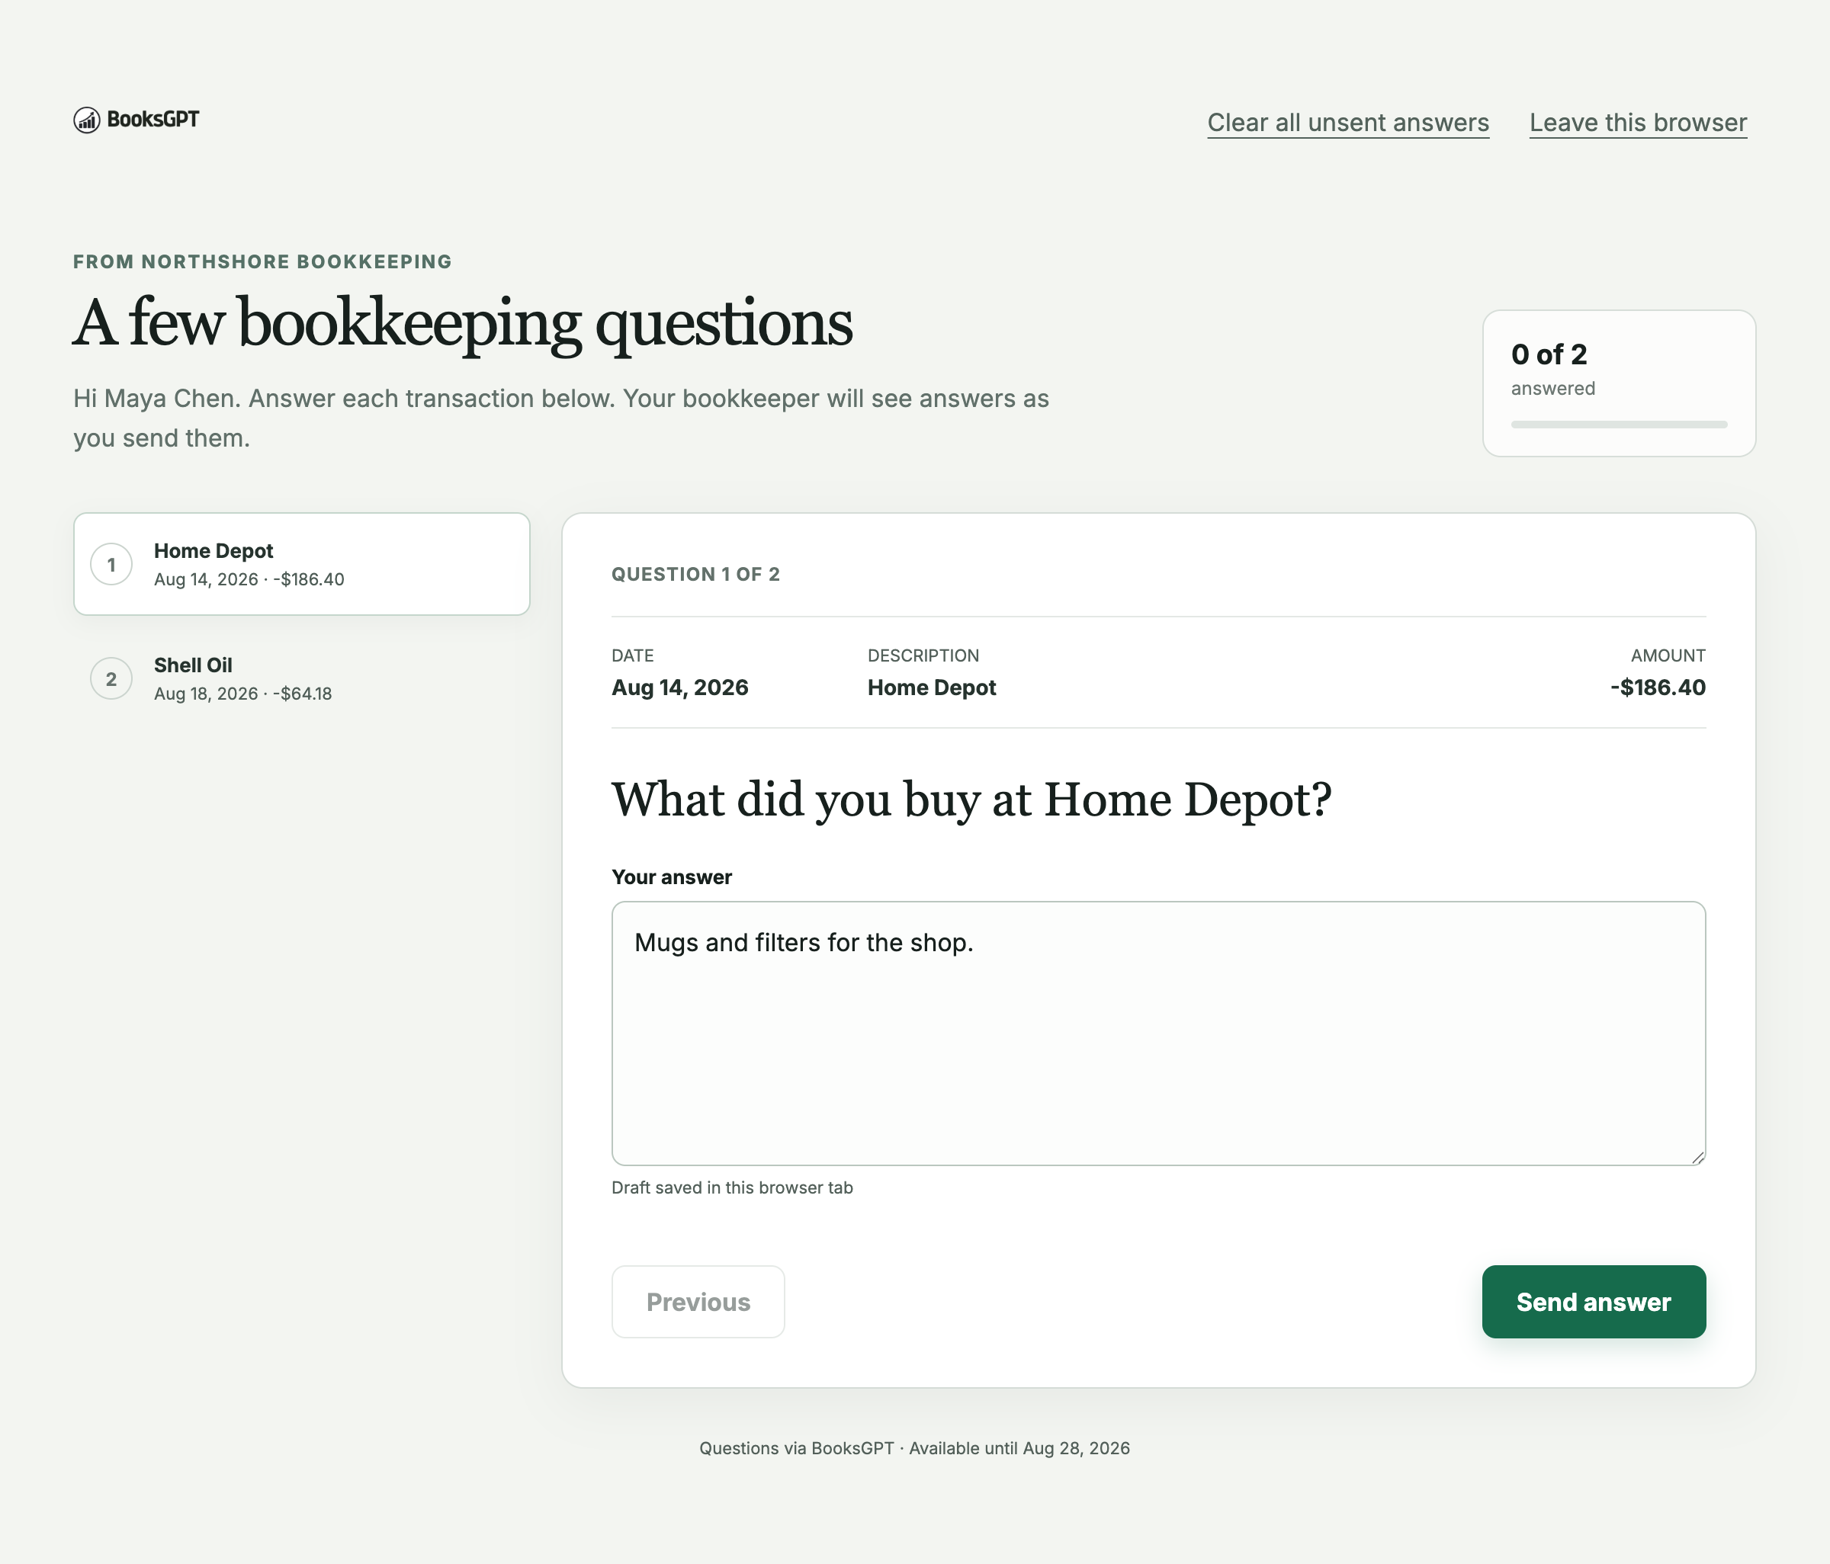Click the Previous button
Screen dimensions: 1830x1564
(698, 1302)
